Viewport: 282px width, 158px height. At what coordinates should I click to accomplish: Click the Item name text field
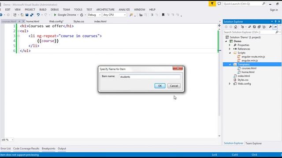click(150, 77)
